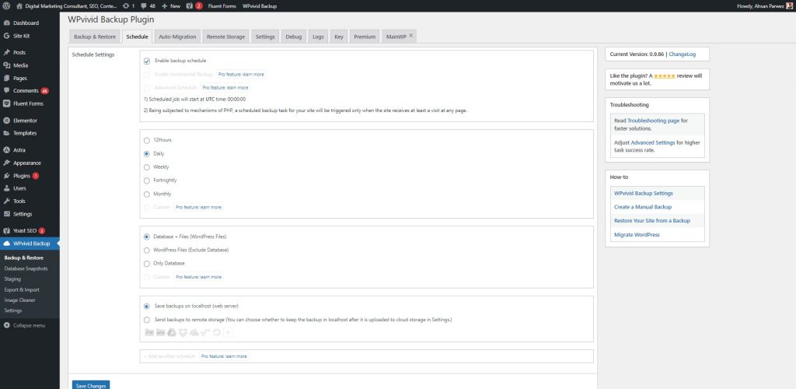The height and width of the screenshot is (389, 796).
Task: Click the Collapse menu arrow icon
Action: (6, 325)
